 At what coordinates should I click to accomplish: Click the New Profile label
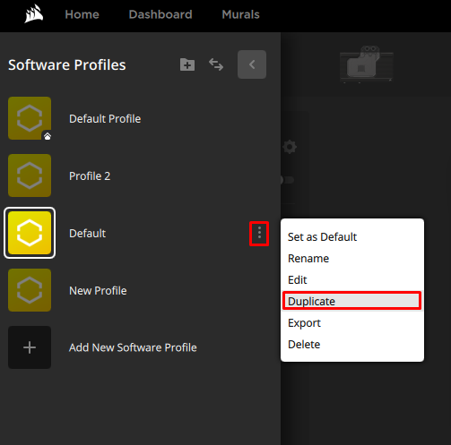click(98, 291)
